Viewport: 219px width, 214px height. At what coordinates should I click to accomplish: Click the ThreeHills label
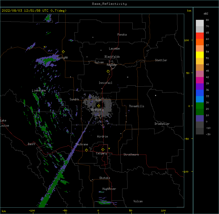click(136, 106)
